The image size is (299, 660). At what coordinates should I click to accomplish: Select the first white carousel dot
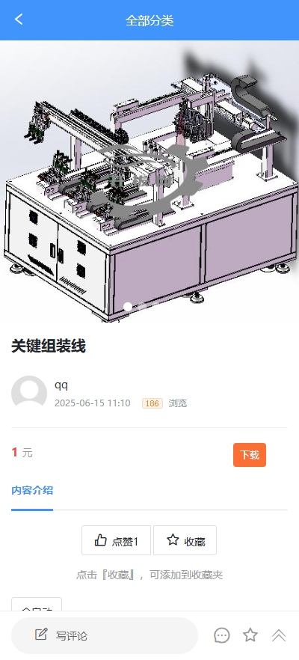tap(128, 307)
